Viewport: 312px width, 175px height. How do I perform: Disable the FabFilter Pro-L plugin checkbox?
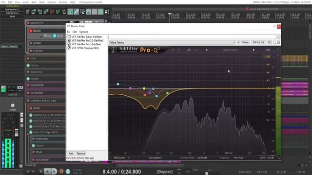[69, 44]
